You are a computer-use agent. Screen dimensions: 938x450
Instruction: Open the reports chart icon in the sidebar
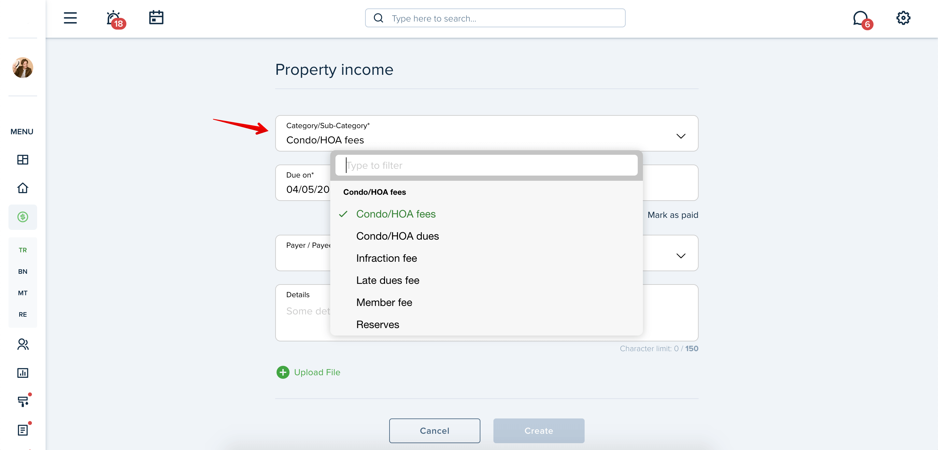[22, 373]
